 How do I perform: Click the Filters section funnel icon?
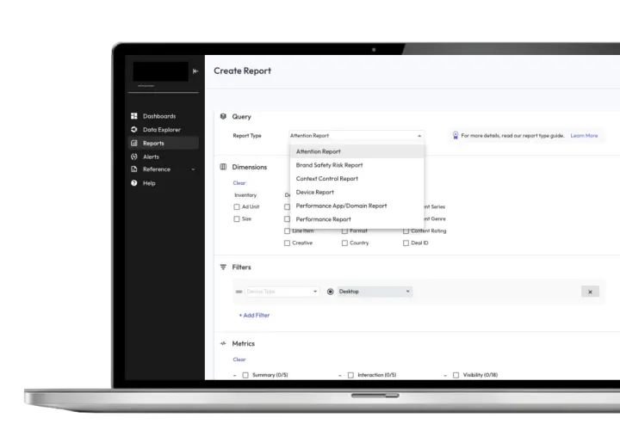pyautogui.click(x=223, y=267)
